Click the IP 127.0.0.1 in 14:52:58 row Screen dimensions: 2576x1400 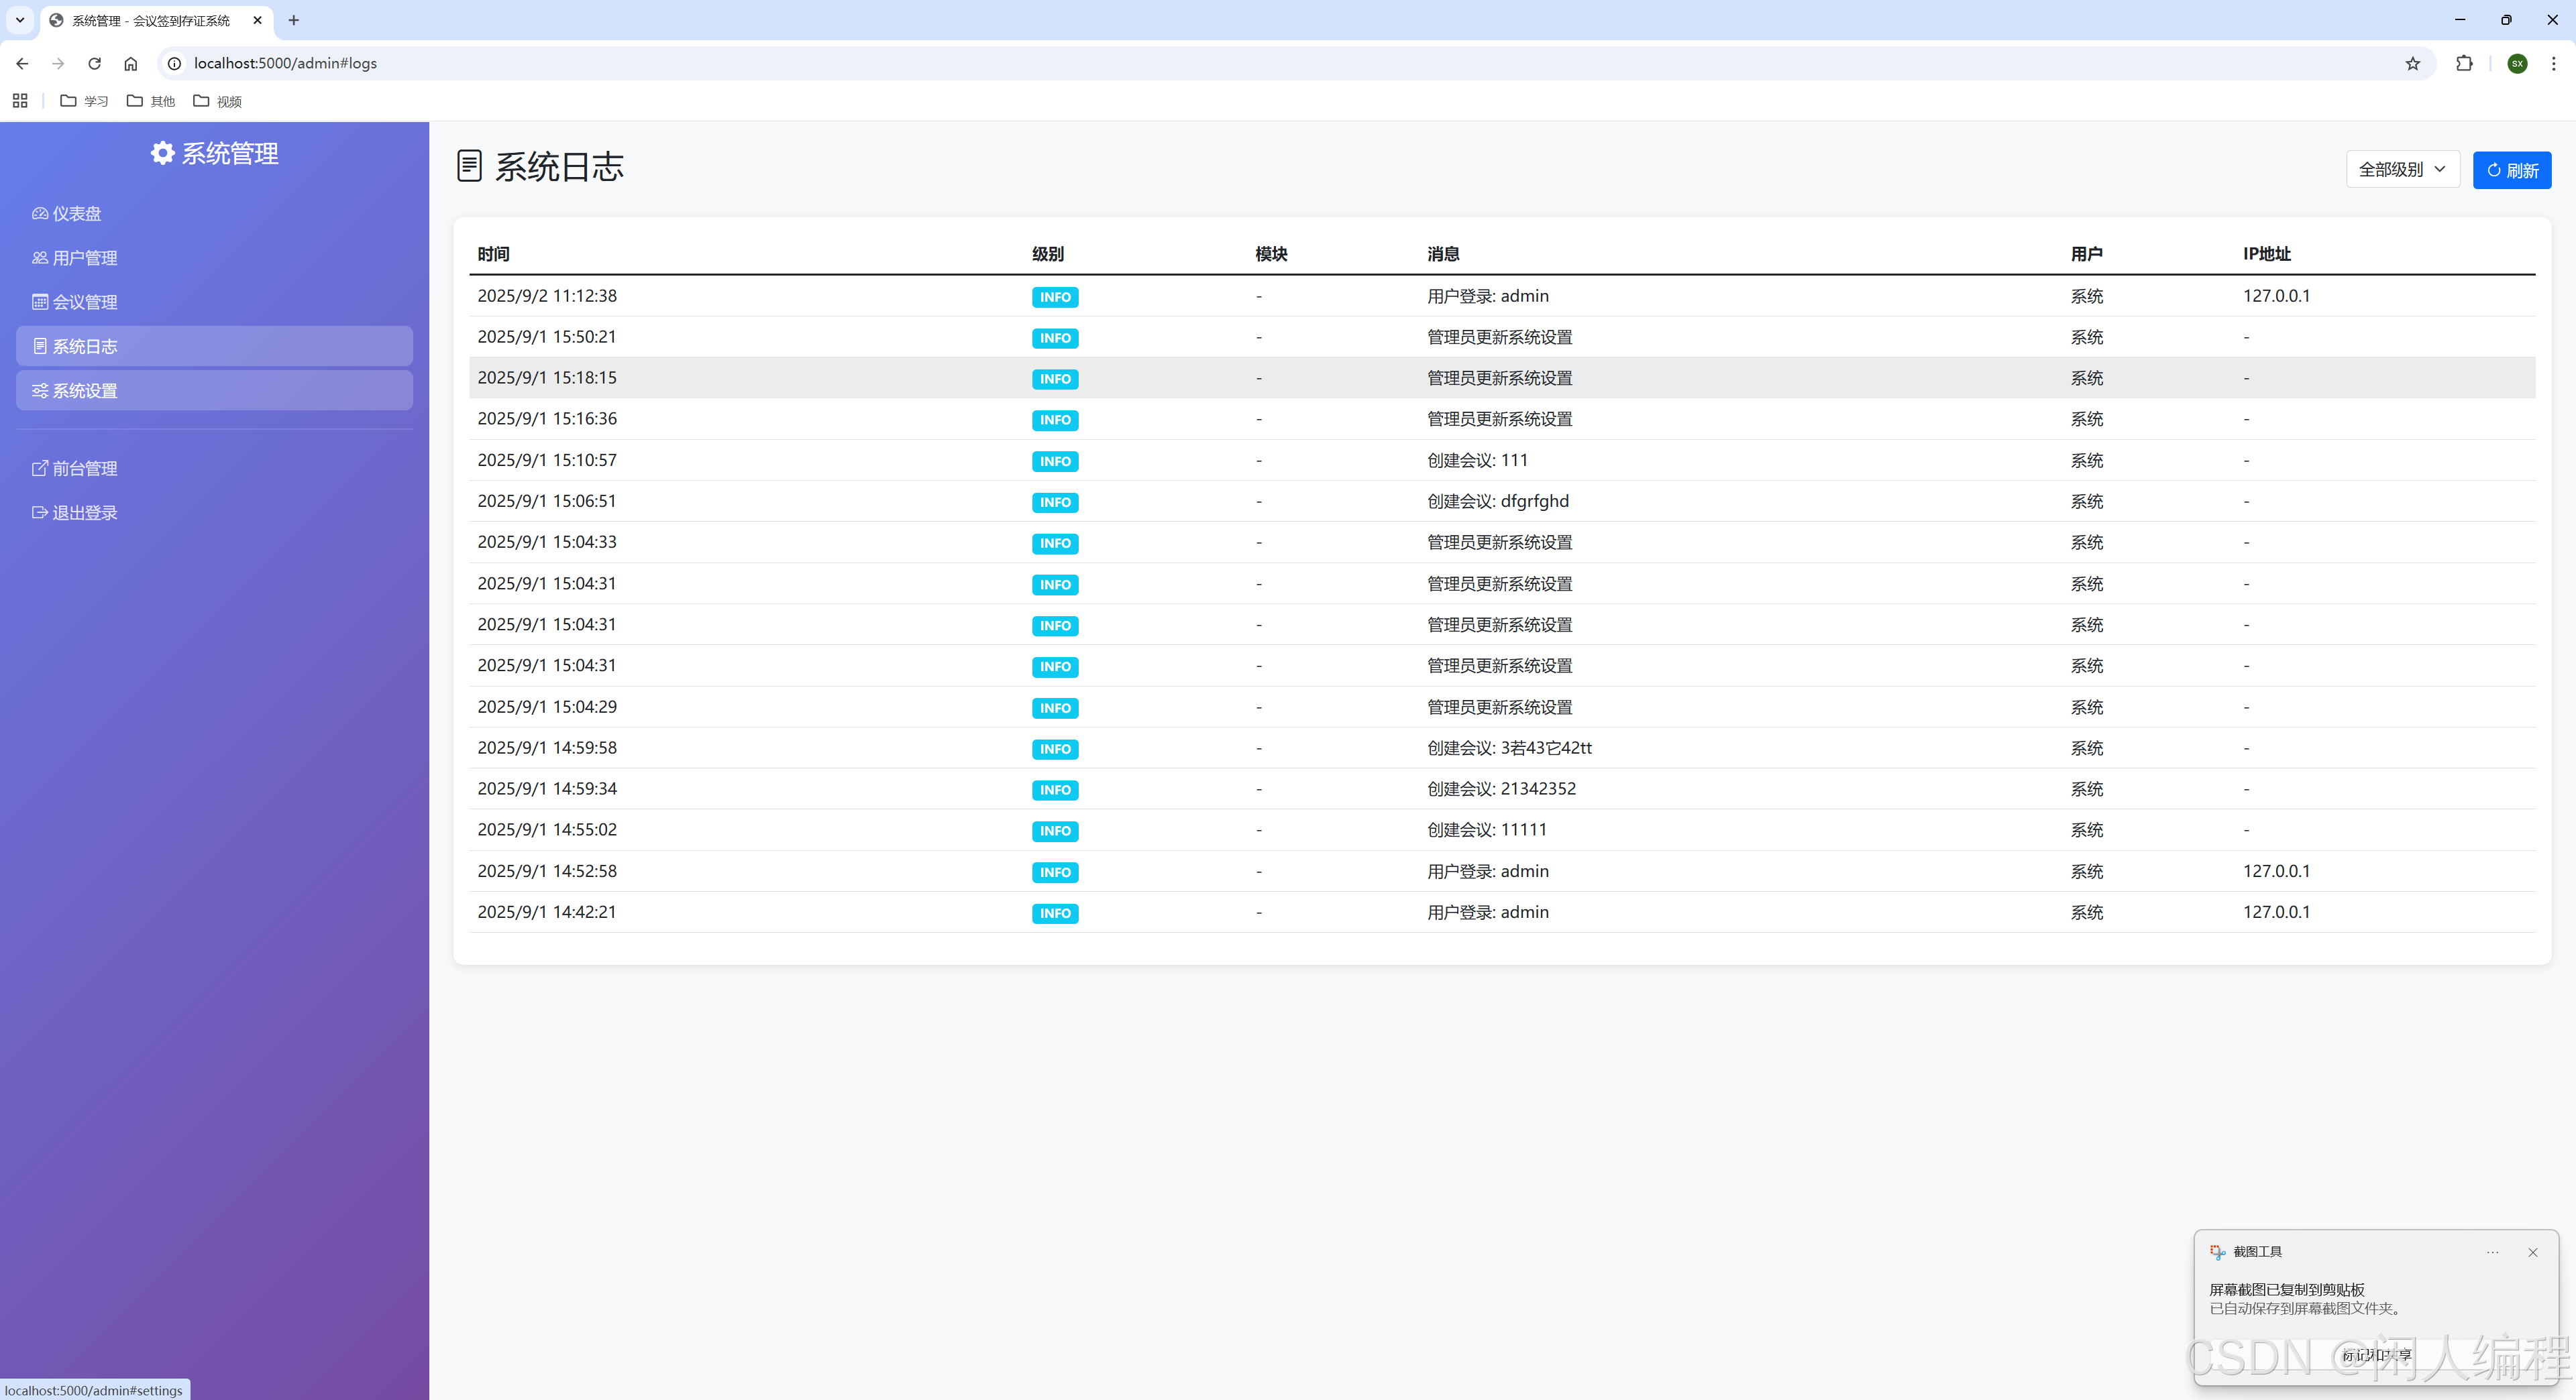[x=2276, y=872]
